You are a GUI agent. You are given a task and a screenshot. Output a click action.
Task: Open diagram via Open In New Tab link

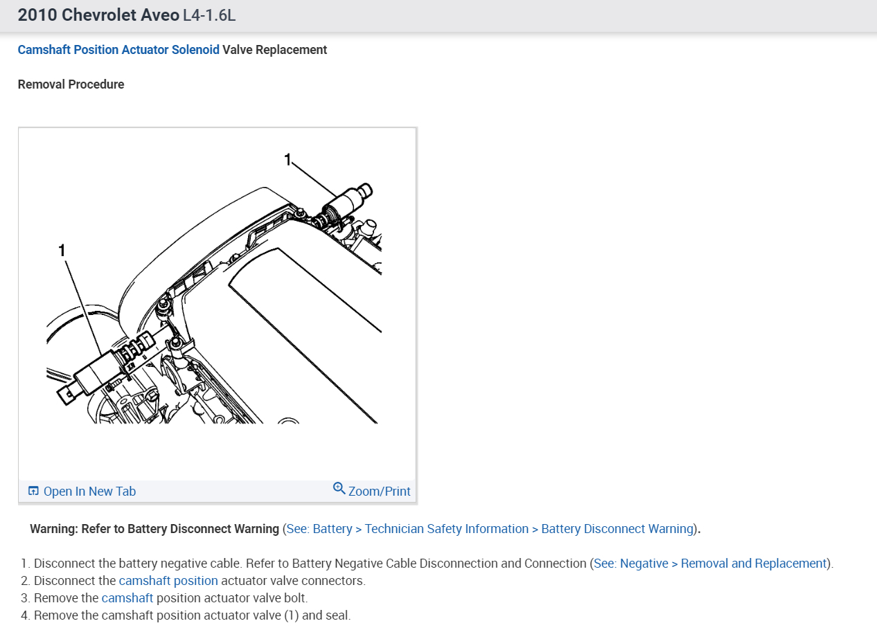[x=89, y=491]
